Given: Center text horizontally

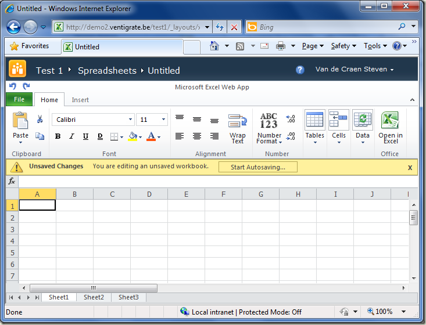Looking at the screenshot, I should (197, 136).
